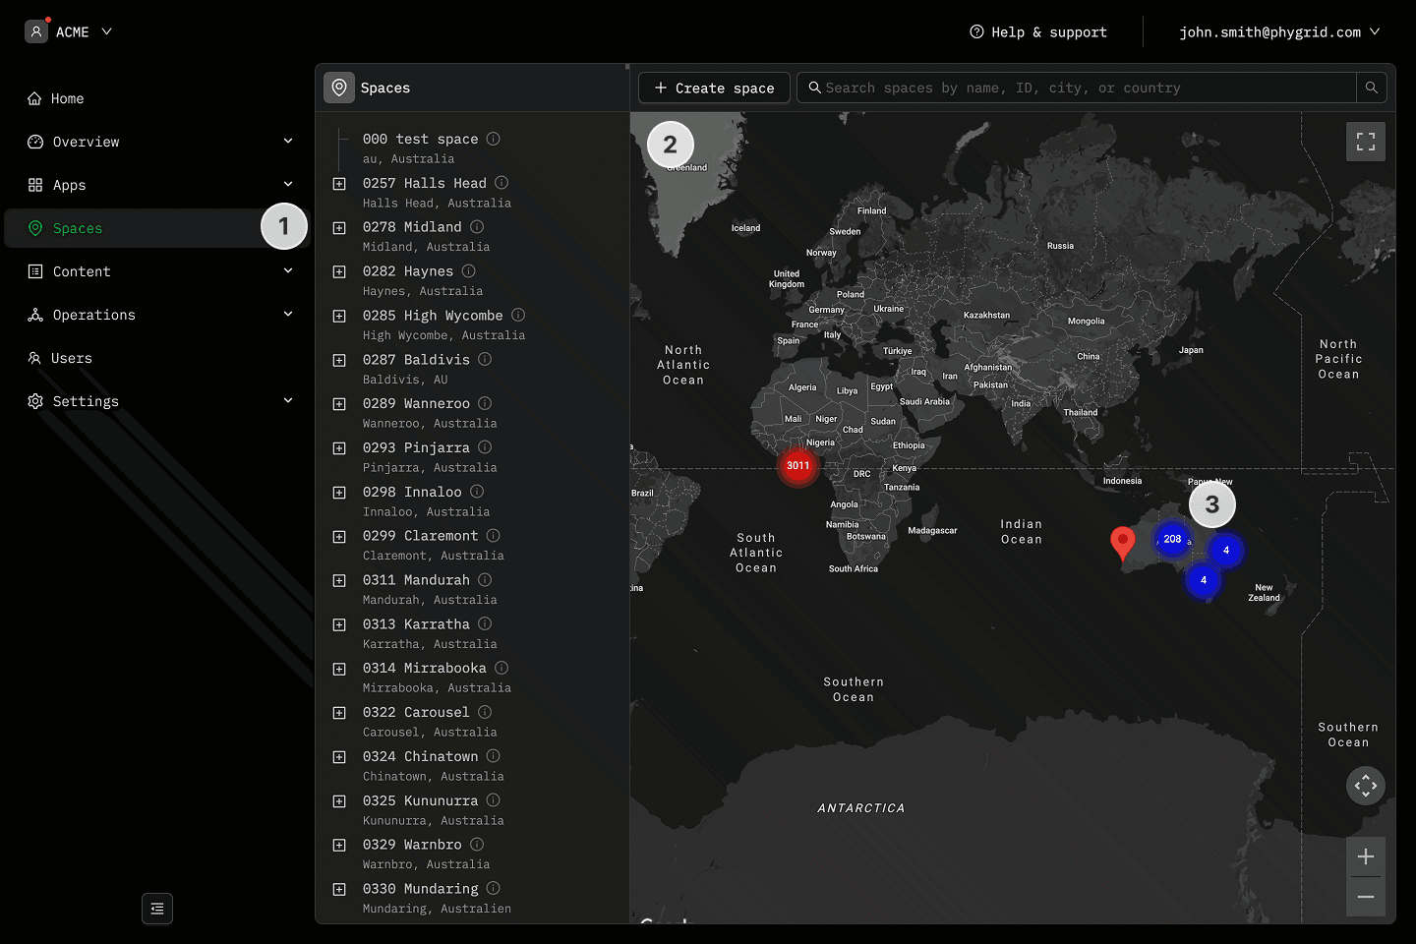This screenshot has height=944, width=1416.
Task: Open Help & support link
Action: pos(1038,32)
